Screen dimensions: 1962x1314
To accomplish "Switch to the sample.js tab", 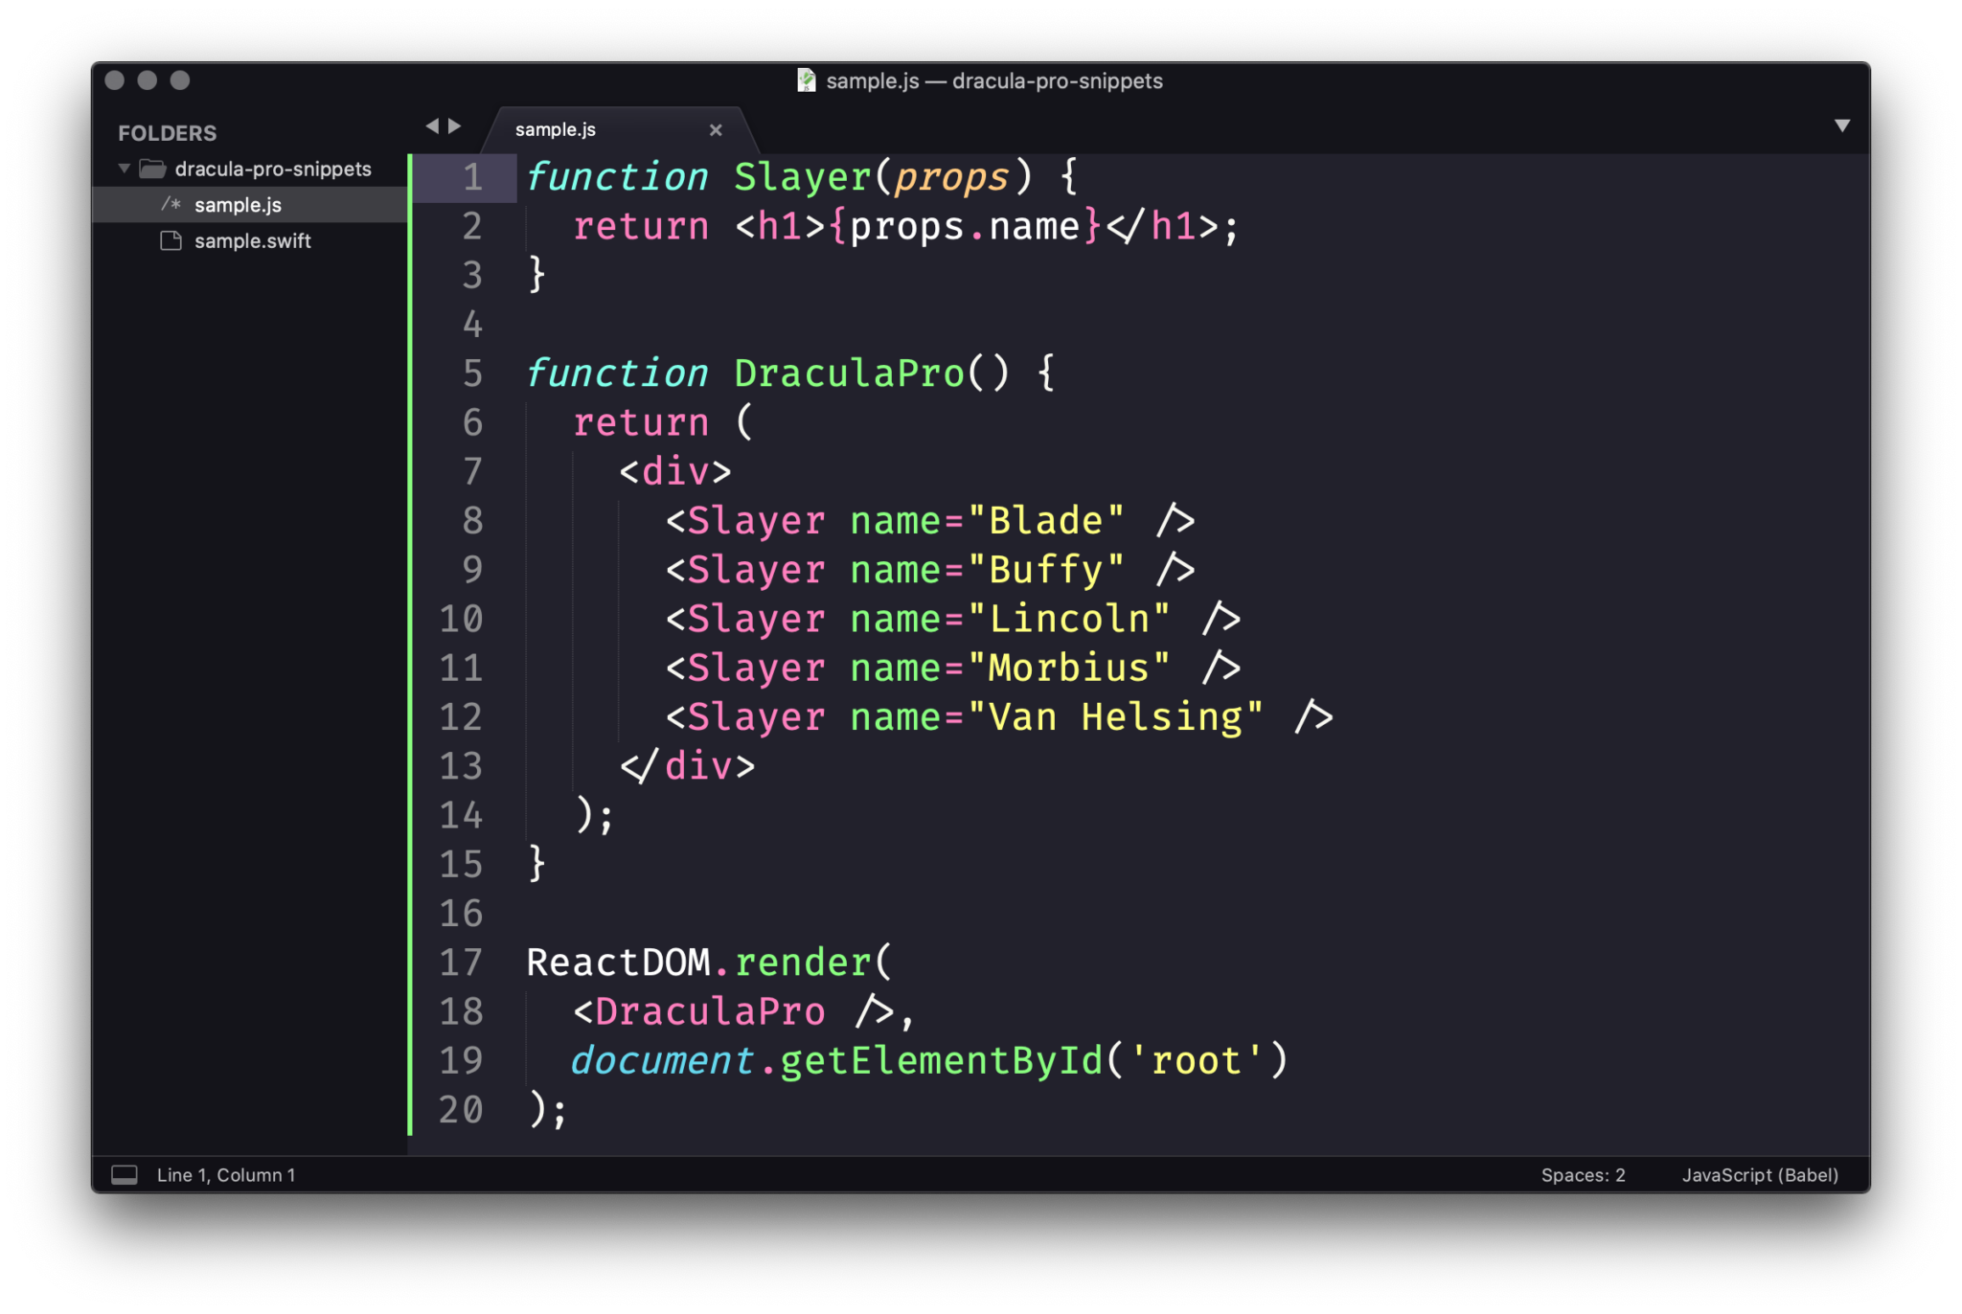I will coord(556,129).
